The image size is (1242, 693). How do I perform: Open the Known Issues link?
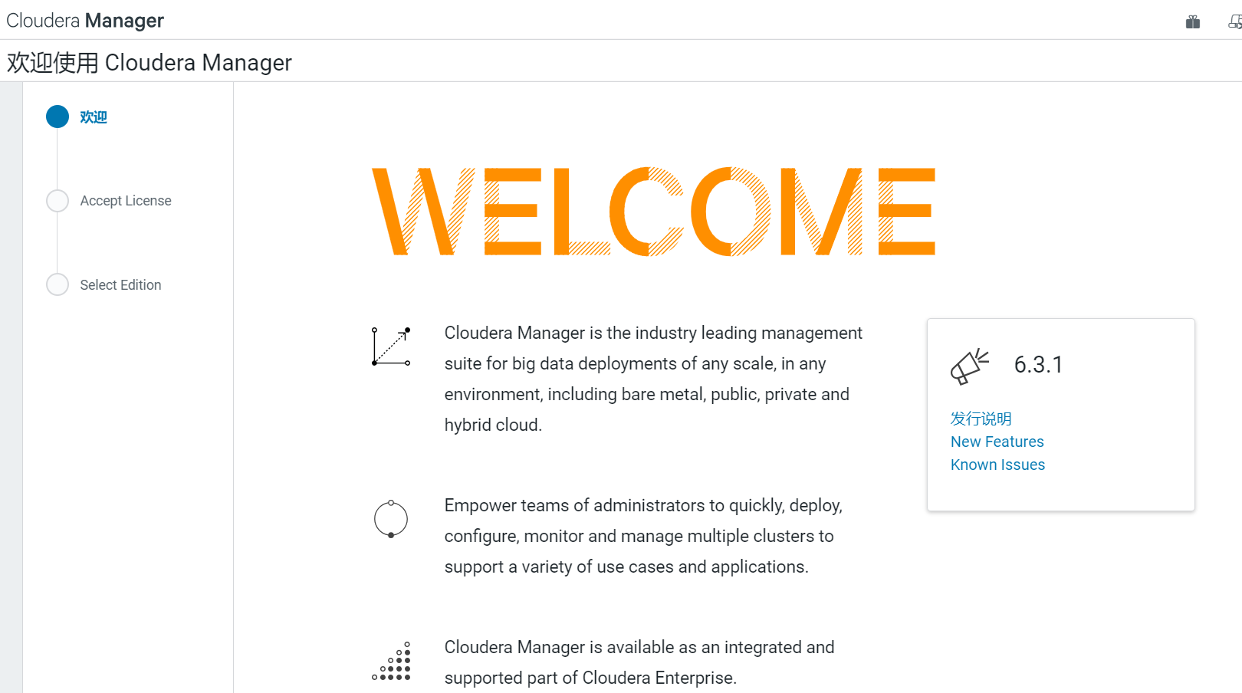click(x=997, y=465)
